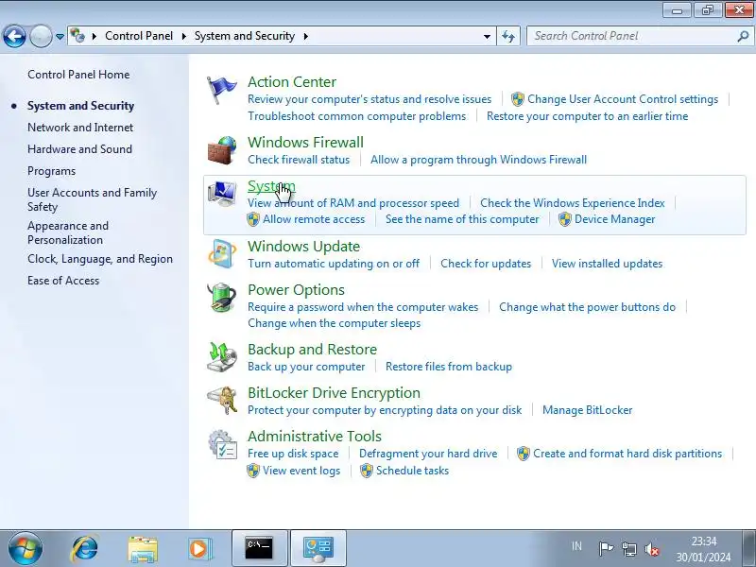Image resolution: width=756 pixels, height=567 pixels.
Task: Click Change User Account Control settings
Action: coord(623,99)
